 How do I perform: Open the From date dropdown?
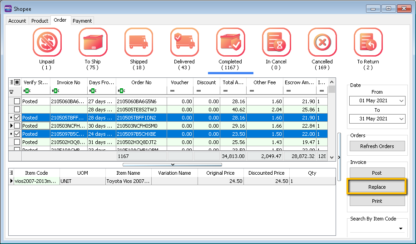click(x=400, y=100)
